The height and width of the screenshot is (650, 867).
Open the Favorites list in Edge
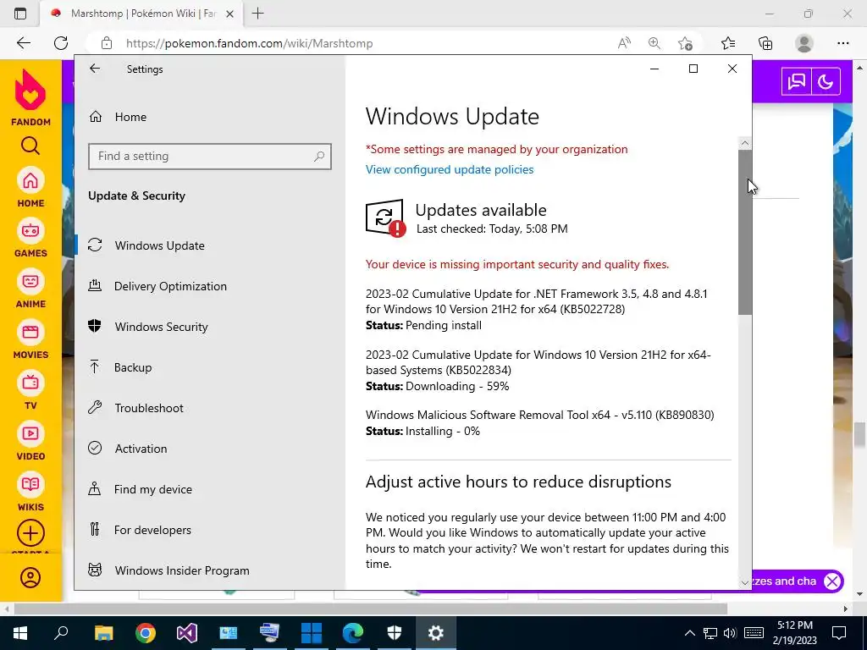pos(728,43)
